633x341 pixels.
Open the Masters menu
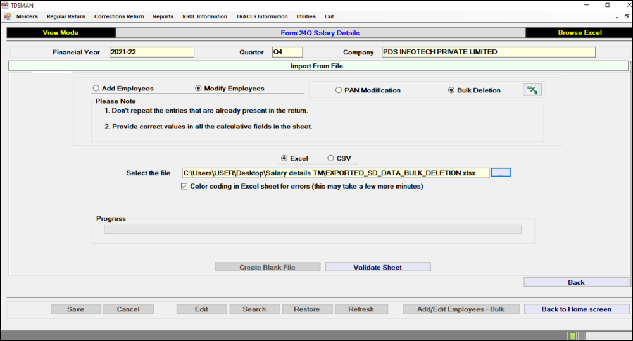[x=27, y=16]
